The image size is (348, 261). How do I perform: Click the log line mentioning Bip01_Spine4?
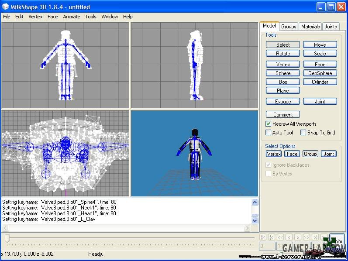[x=59, y=202]
